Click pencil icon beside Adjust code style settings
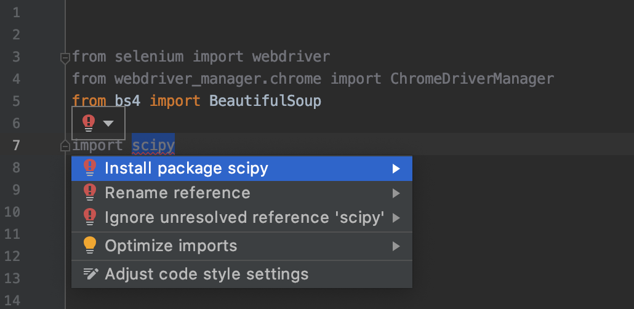This screenshot has width=634, height=309. point(90,274)
